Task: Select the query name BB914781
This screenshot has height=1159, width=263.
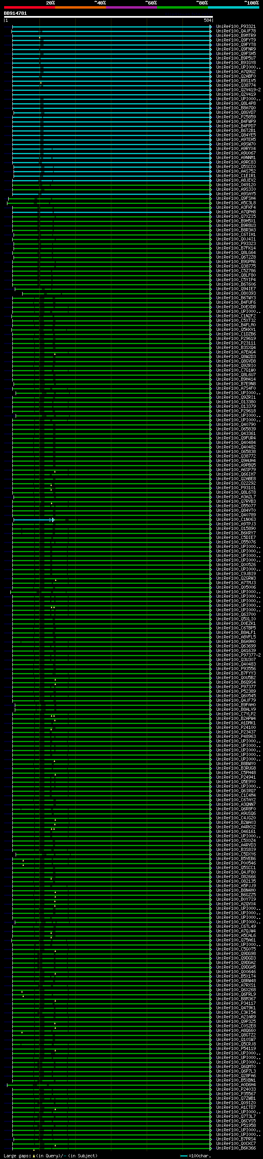Action: pos(15,14)
